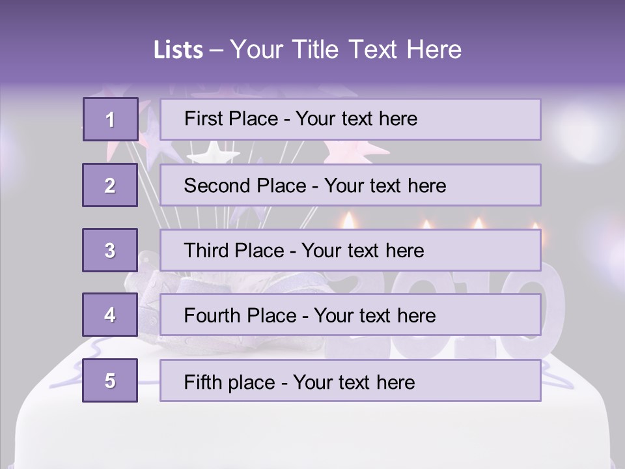Click the 'Second Place - Your text here' box
This screenshot has height=469, width=625.
click(x=350, y=185)
